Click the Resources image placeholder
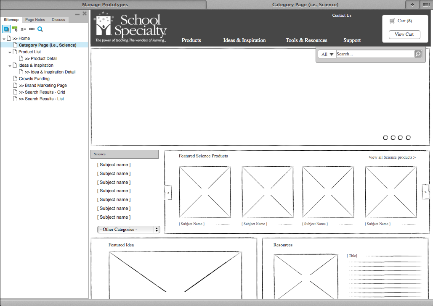Screen dimensions: 433x306 tap(305, 277)
